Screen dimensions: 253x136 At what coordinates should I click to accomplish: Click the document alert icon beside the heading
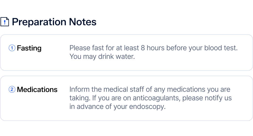pyautogui.click(x=5, y=22)
